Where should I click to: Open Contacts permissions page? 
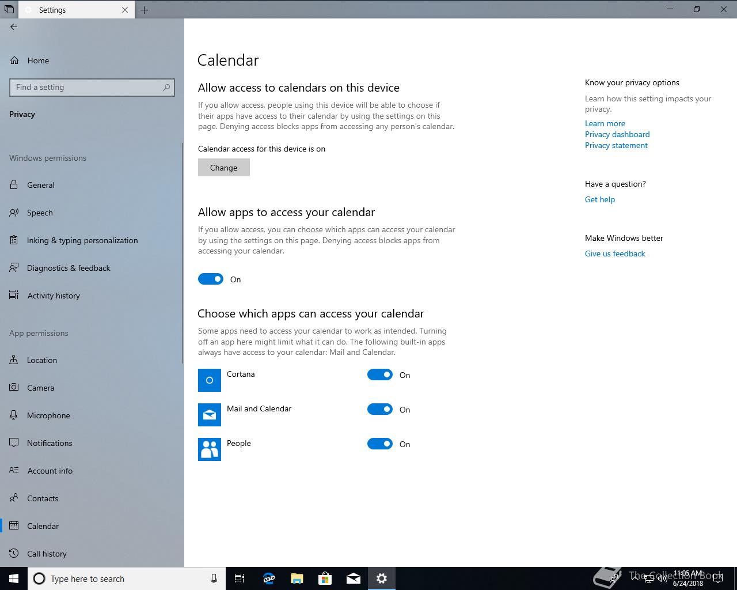coord(92,498)
